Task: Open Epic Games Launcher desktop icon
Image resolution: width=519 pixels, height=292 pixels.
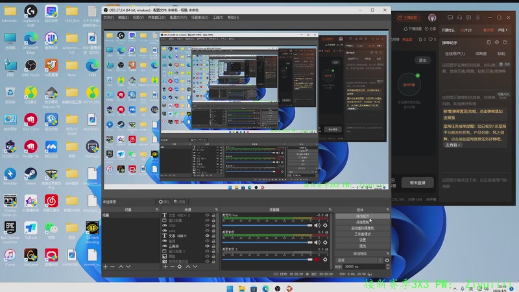Action: (10, 232)
